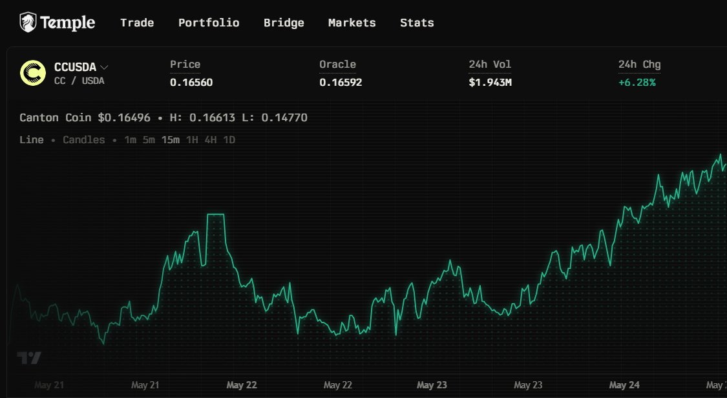Screen dimensions: 727x398
Task: Open the Portfolio page
Action: pyautogui.click(x=209, y=23)
